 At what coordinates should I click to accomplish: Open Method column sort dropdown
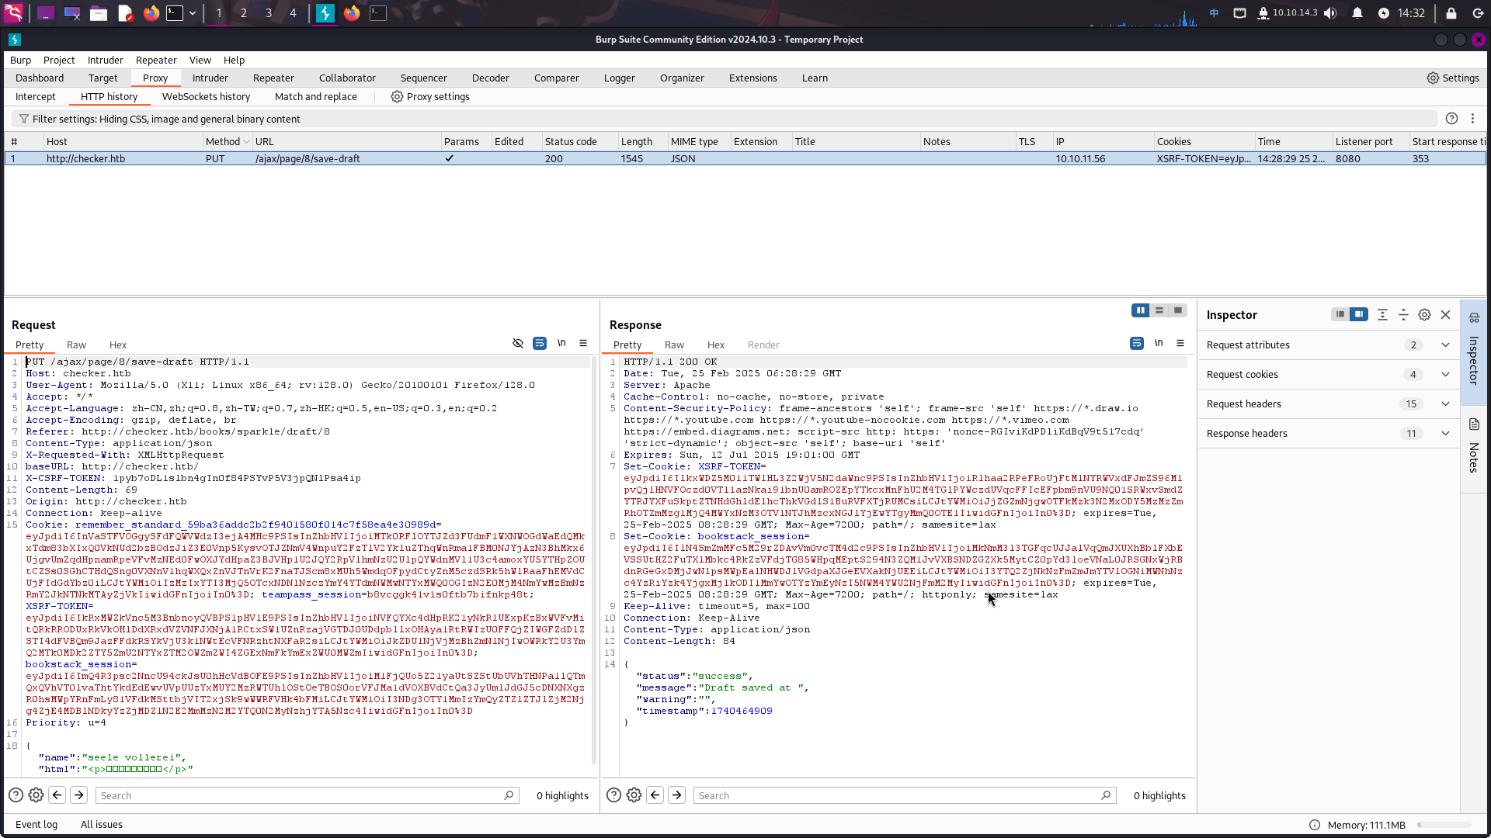pyautogui.click(x=246, y=141)
